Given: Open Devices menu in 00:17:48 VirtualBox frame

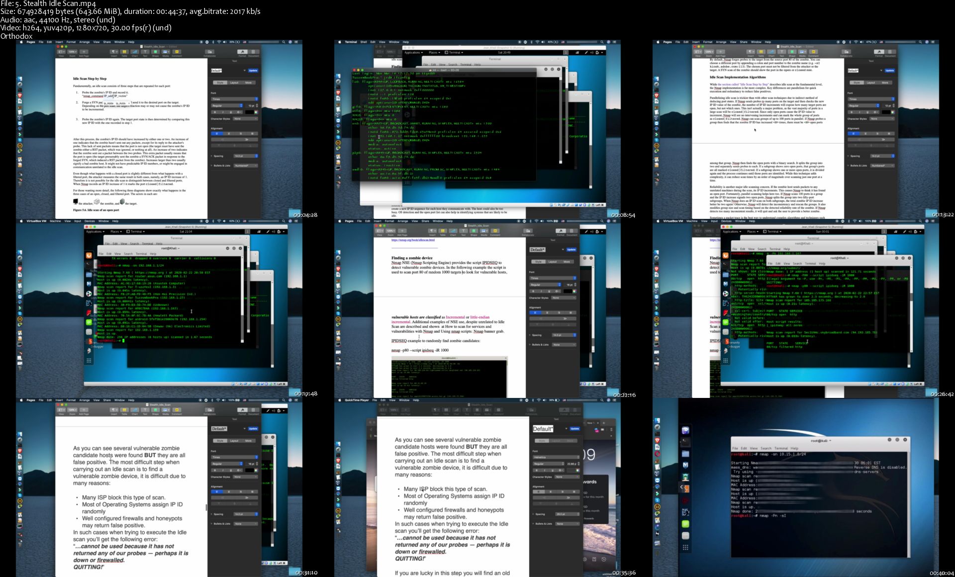Looking at the screenshot, I should coord(90,221).
